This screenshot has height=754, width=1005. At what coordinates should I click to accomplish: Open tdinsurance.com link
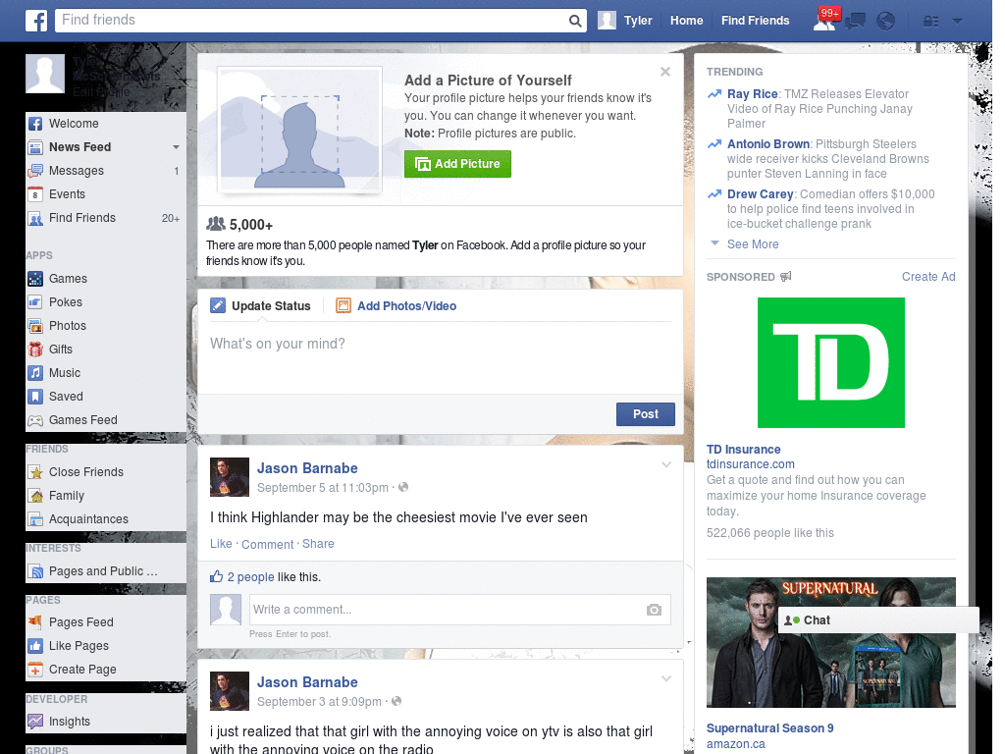click(x=751, y=464)
